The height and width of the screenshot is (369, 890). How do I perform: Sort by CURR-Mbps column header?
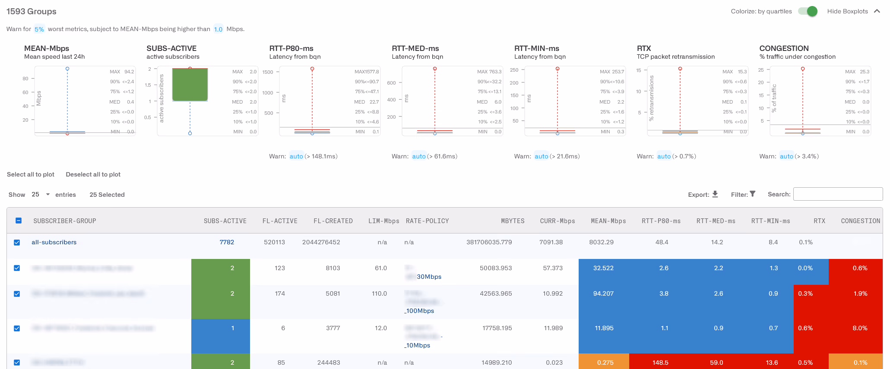click(557, 221)
